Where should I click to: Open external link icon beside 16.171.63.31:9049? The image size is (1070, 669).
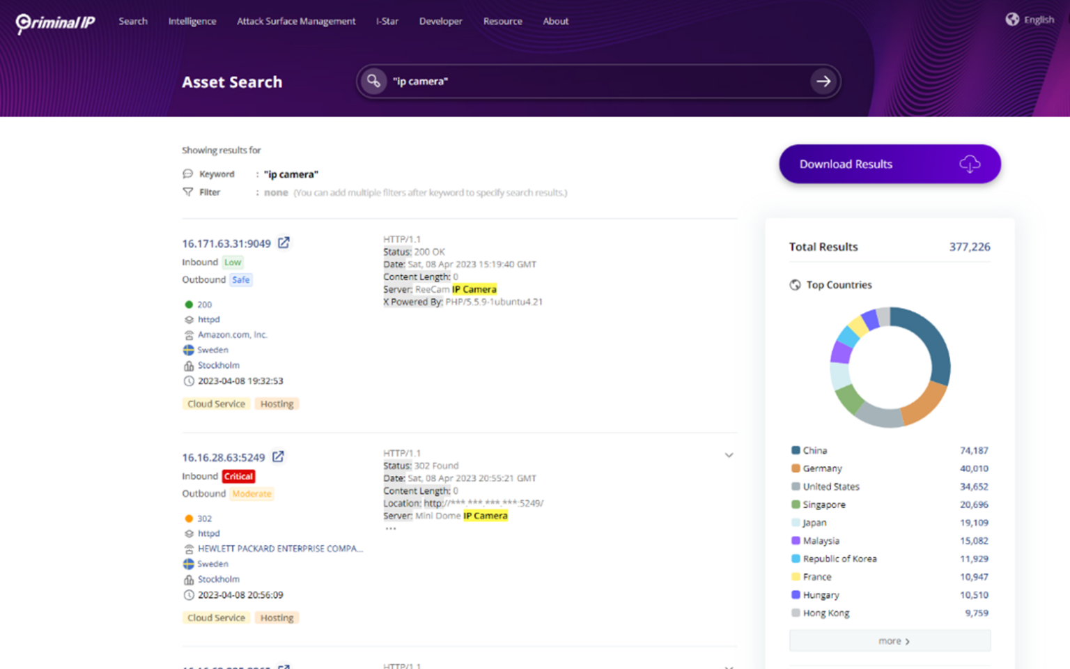tap(284, 243)
